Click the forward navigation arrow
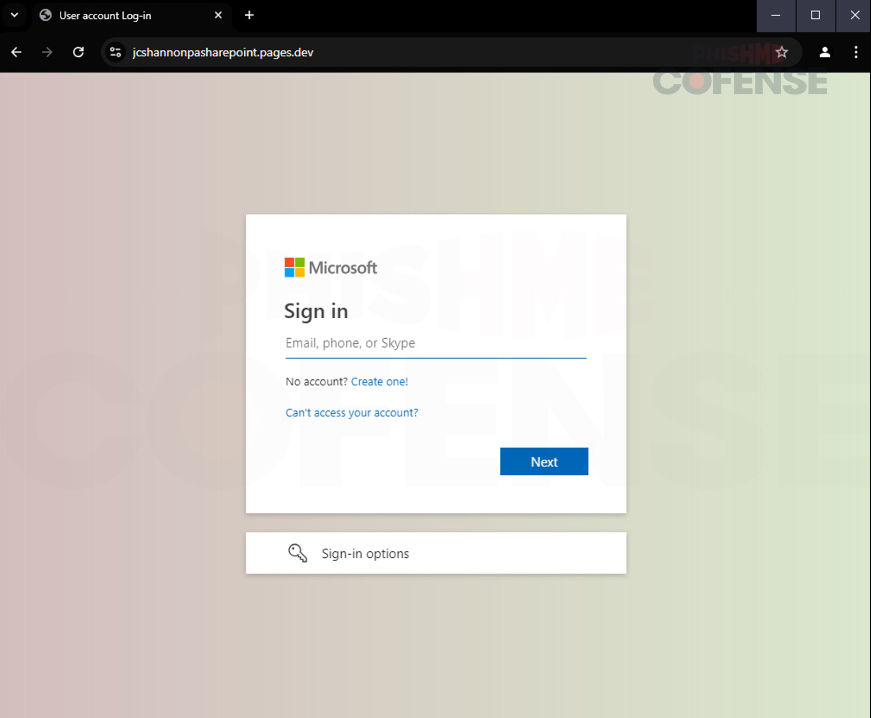 pos(47,52)
